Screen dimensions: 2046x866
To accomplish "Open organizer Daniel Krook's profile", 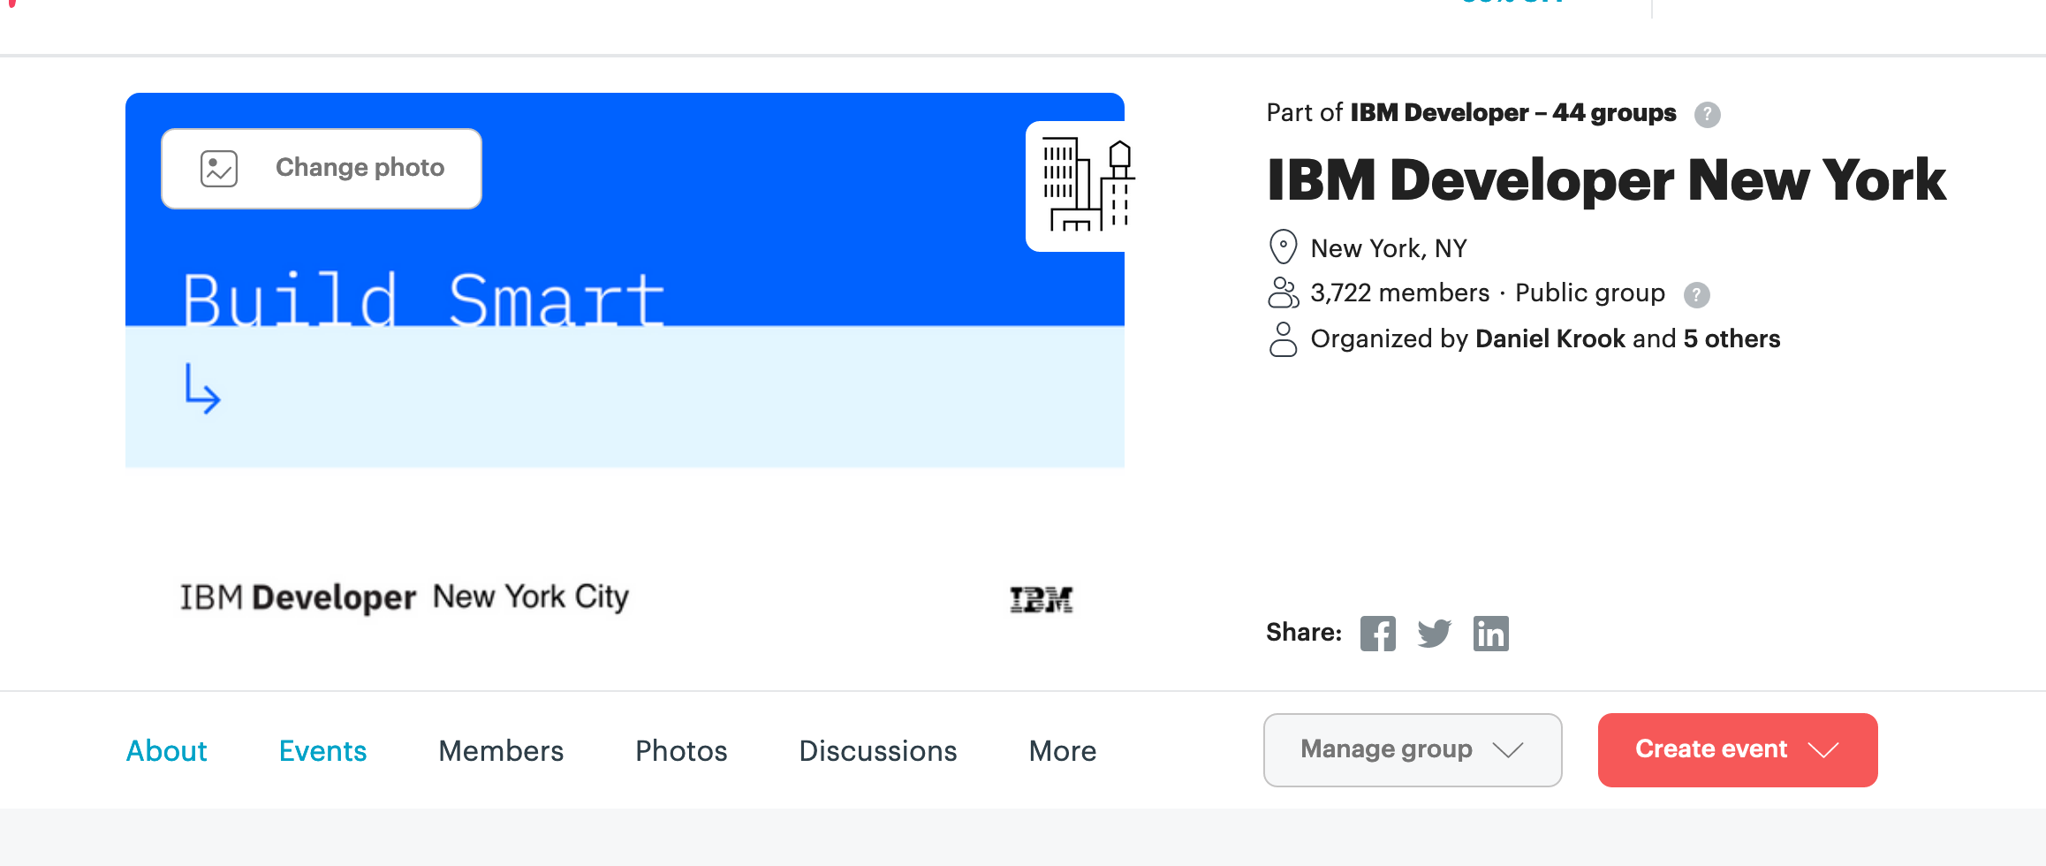I will (1550, 338).
